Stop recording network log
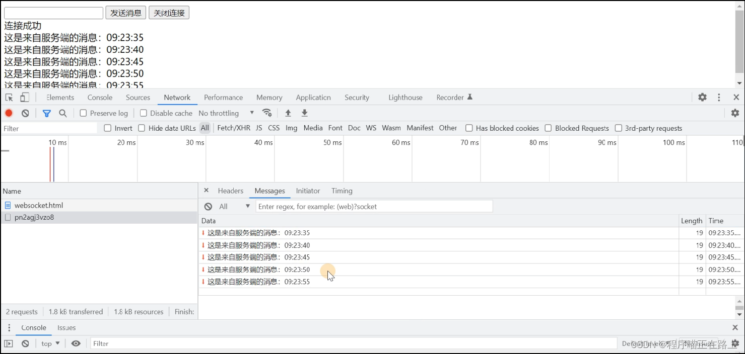 [9, 113]
